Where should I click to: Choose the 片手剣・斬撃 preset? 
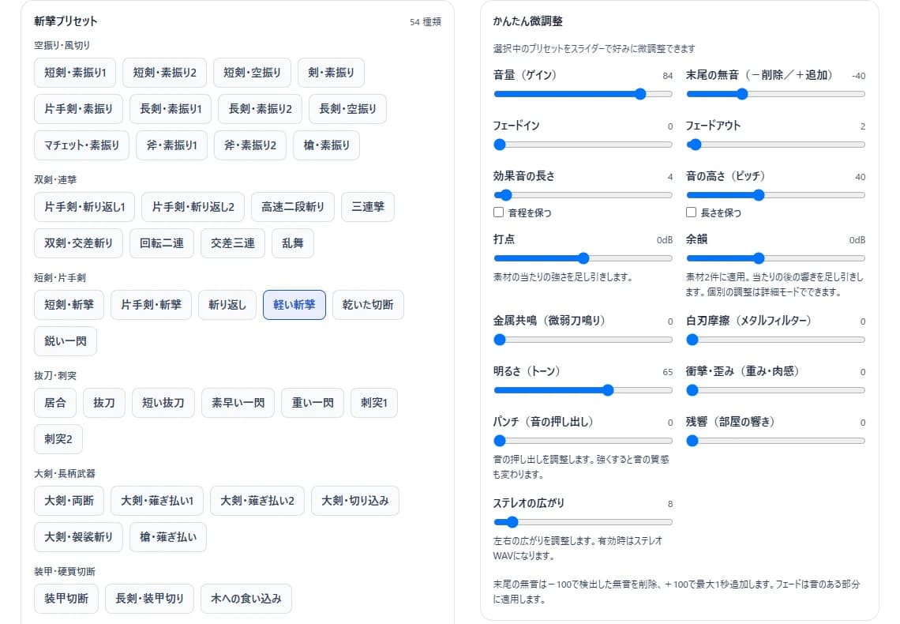[x=151, y=305]
